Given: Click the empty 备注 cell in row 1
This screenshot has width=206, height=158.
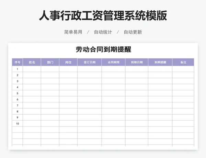Looking at the screenshot, I should [183, 69].
